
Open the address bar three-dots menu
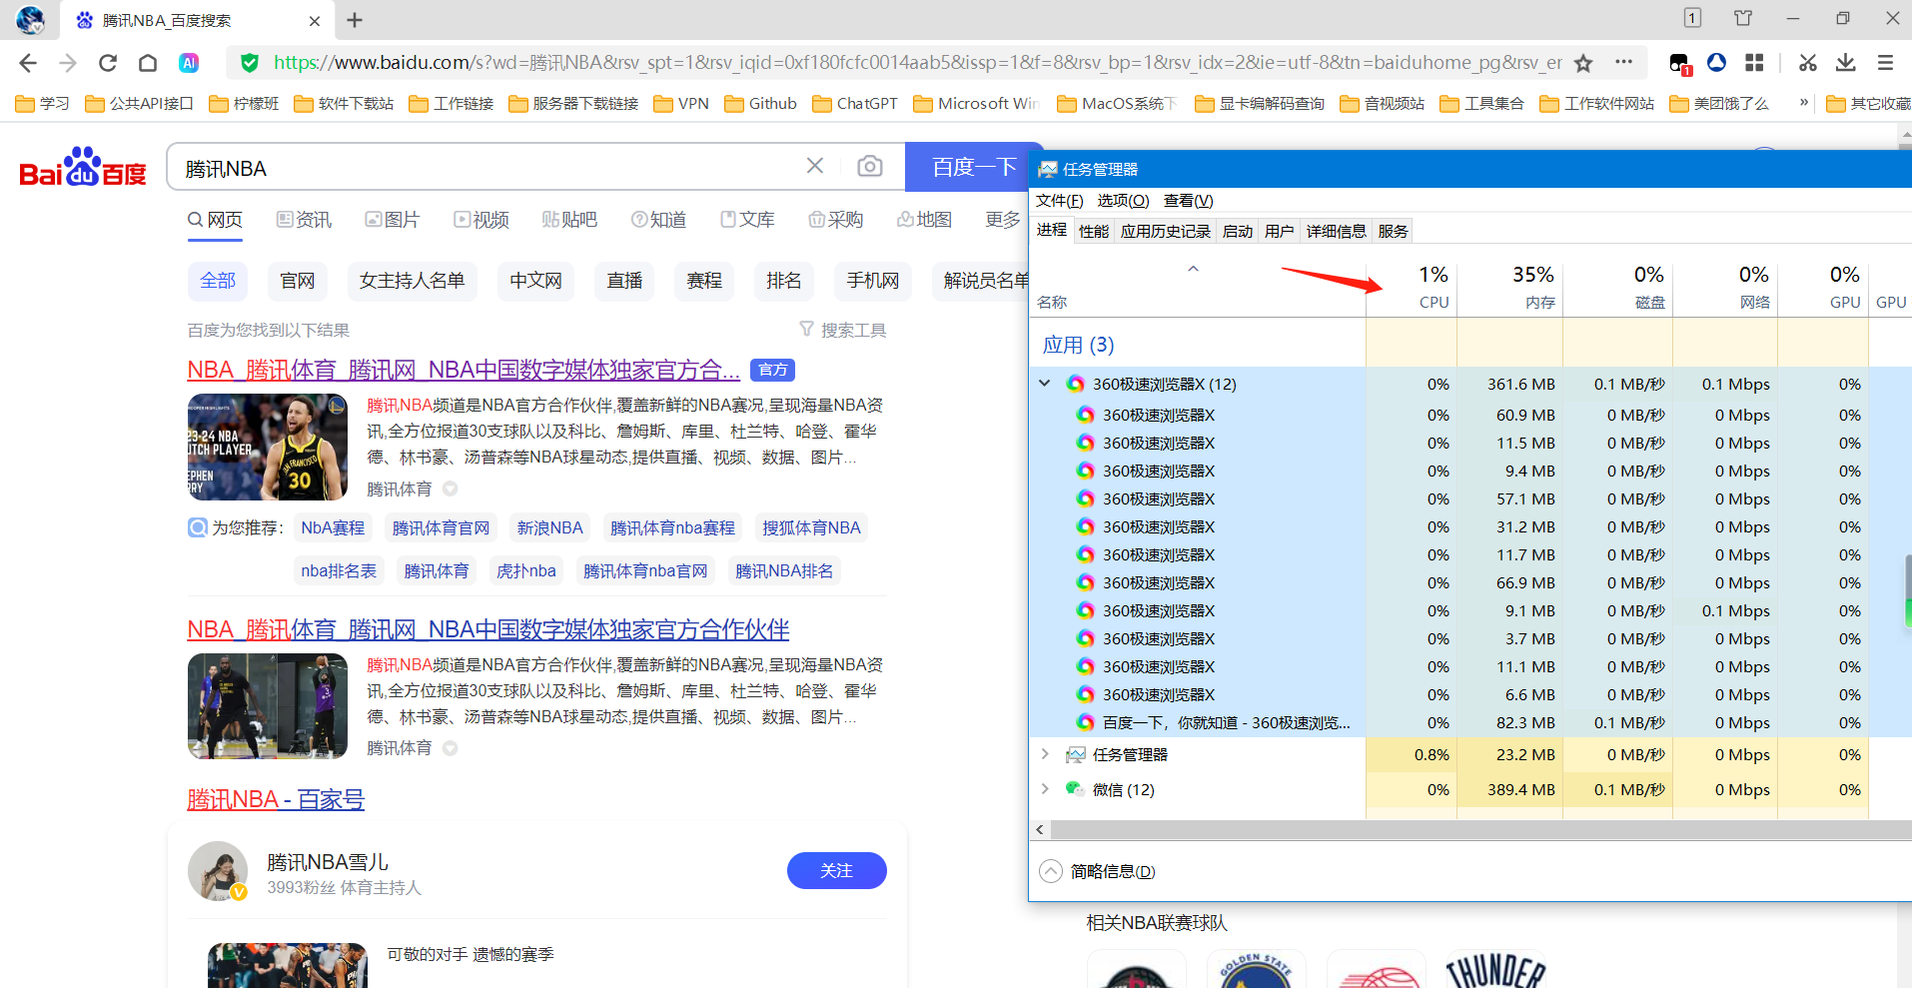1624,62
